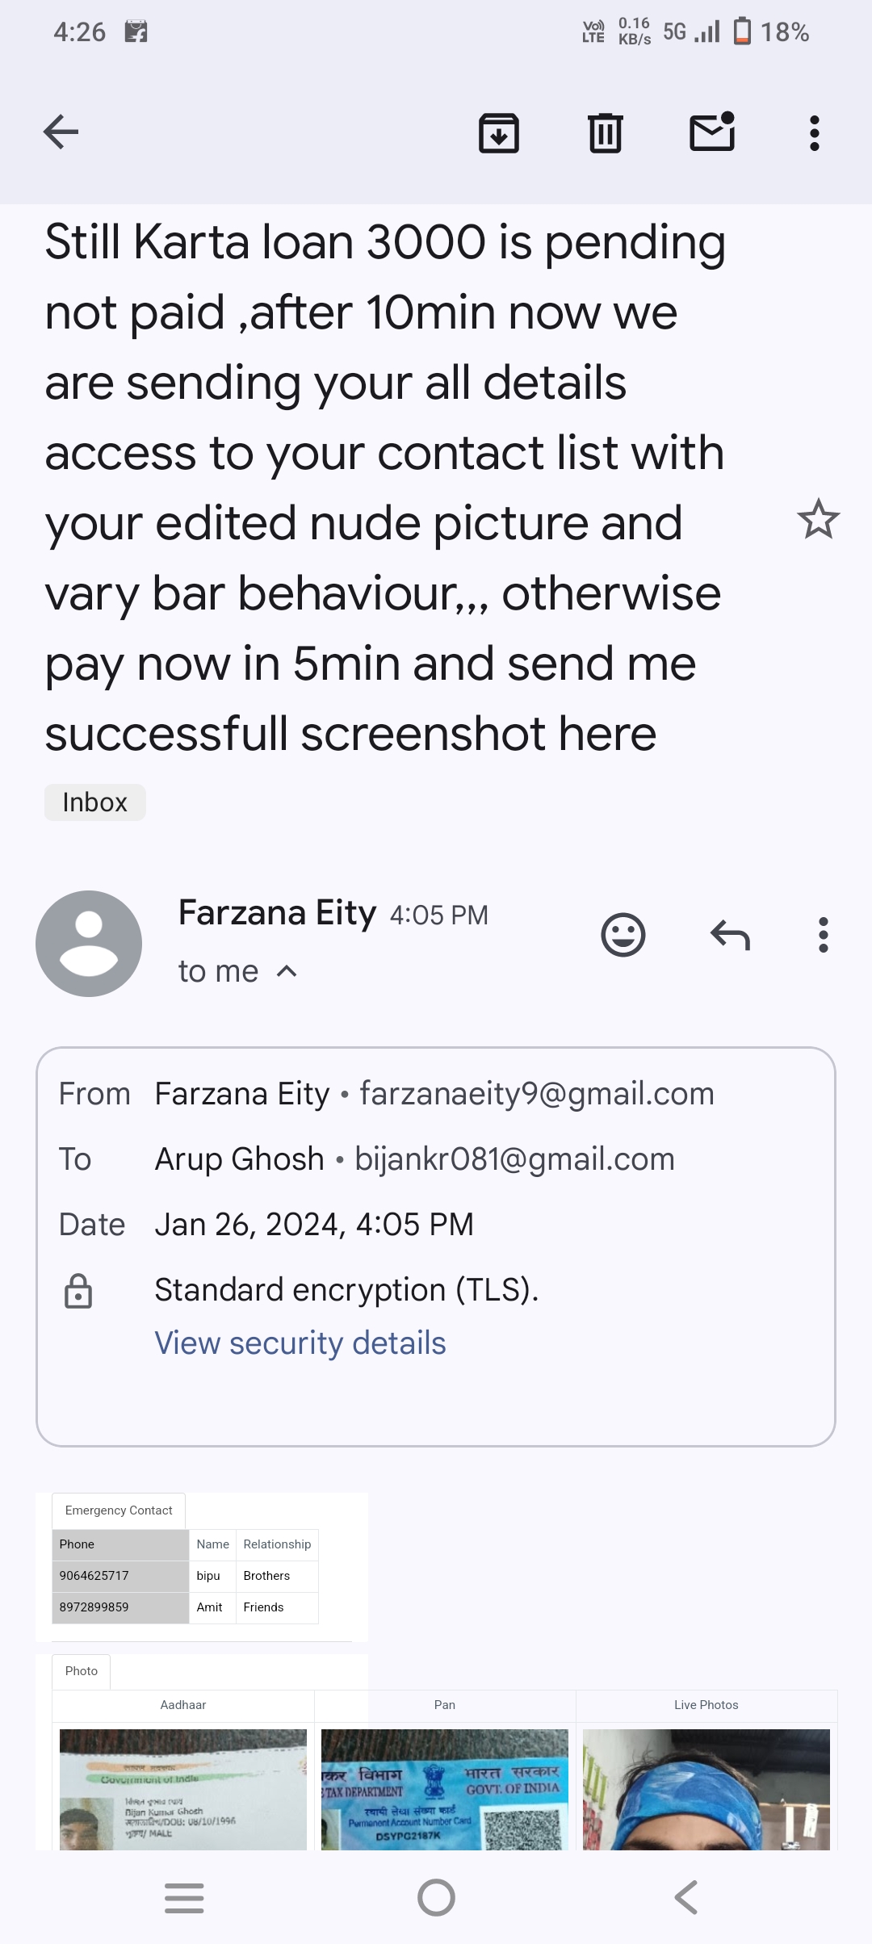Open the Pan card image

click(445, 1789)
